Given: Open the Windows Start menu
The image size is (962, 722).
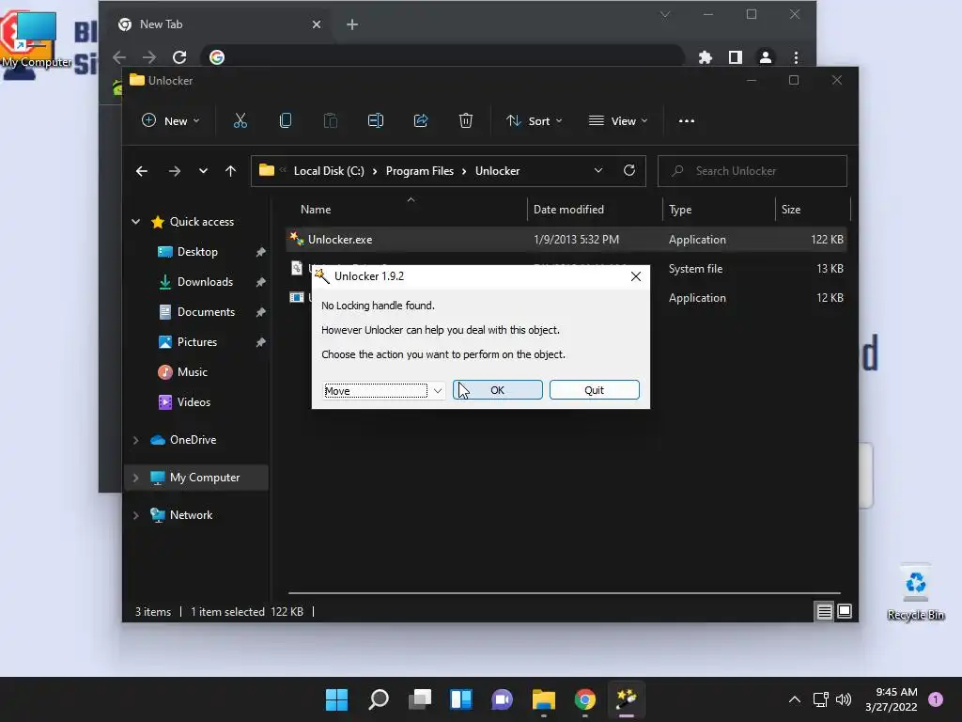Looking at the screenshot, I should (336, 699).
